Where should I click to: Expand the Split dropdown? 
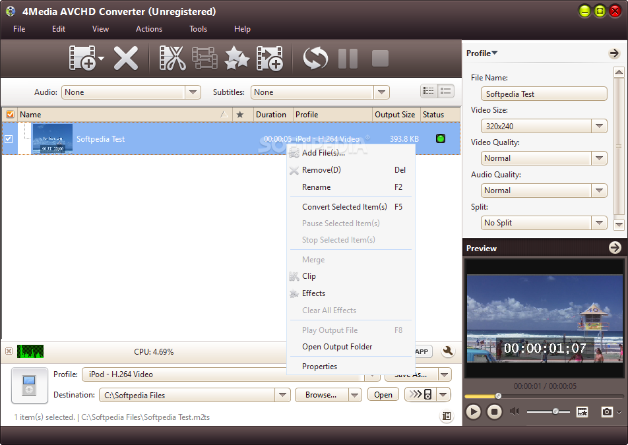pos(599,223)
